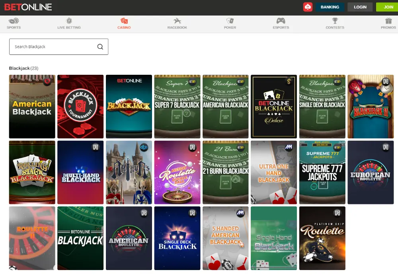Open the American Blackjack game with gold title
Screen dimensions: 398x278
coord(32,107)
